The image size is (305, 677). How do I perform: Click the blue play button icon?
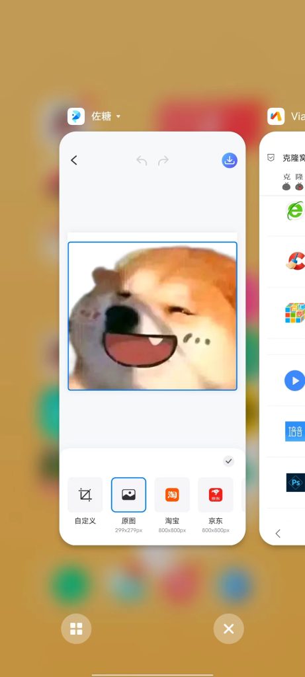(294, 380)
